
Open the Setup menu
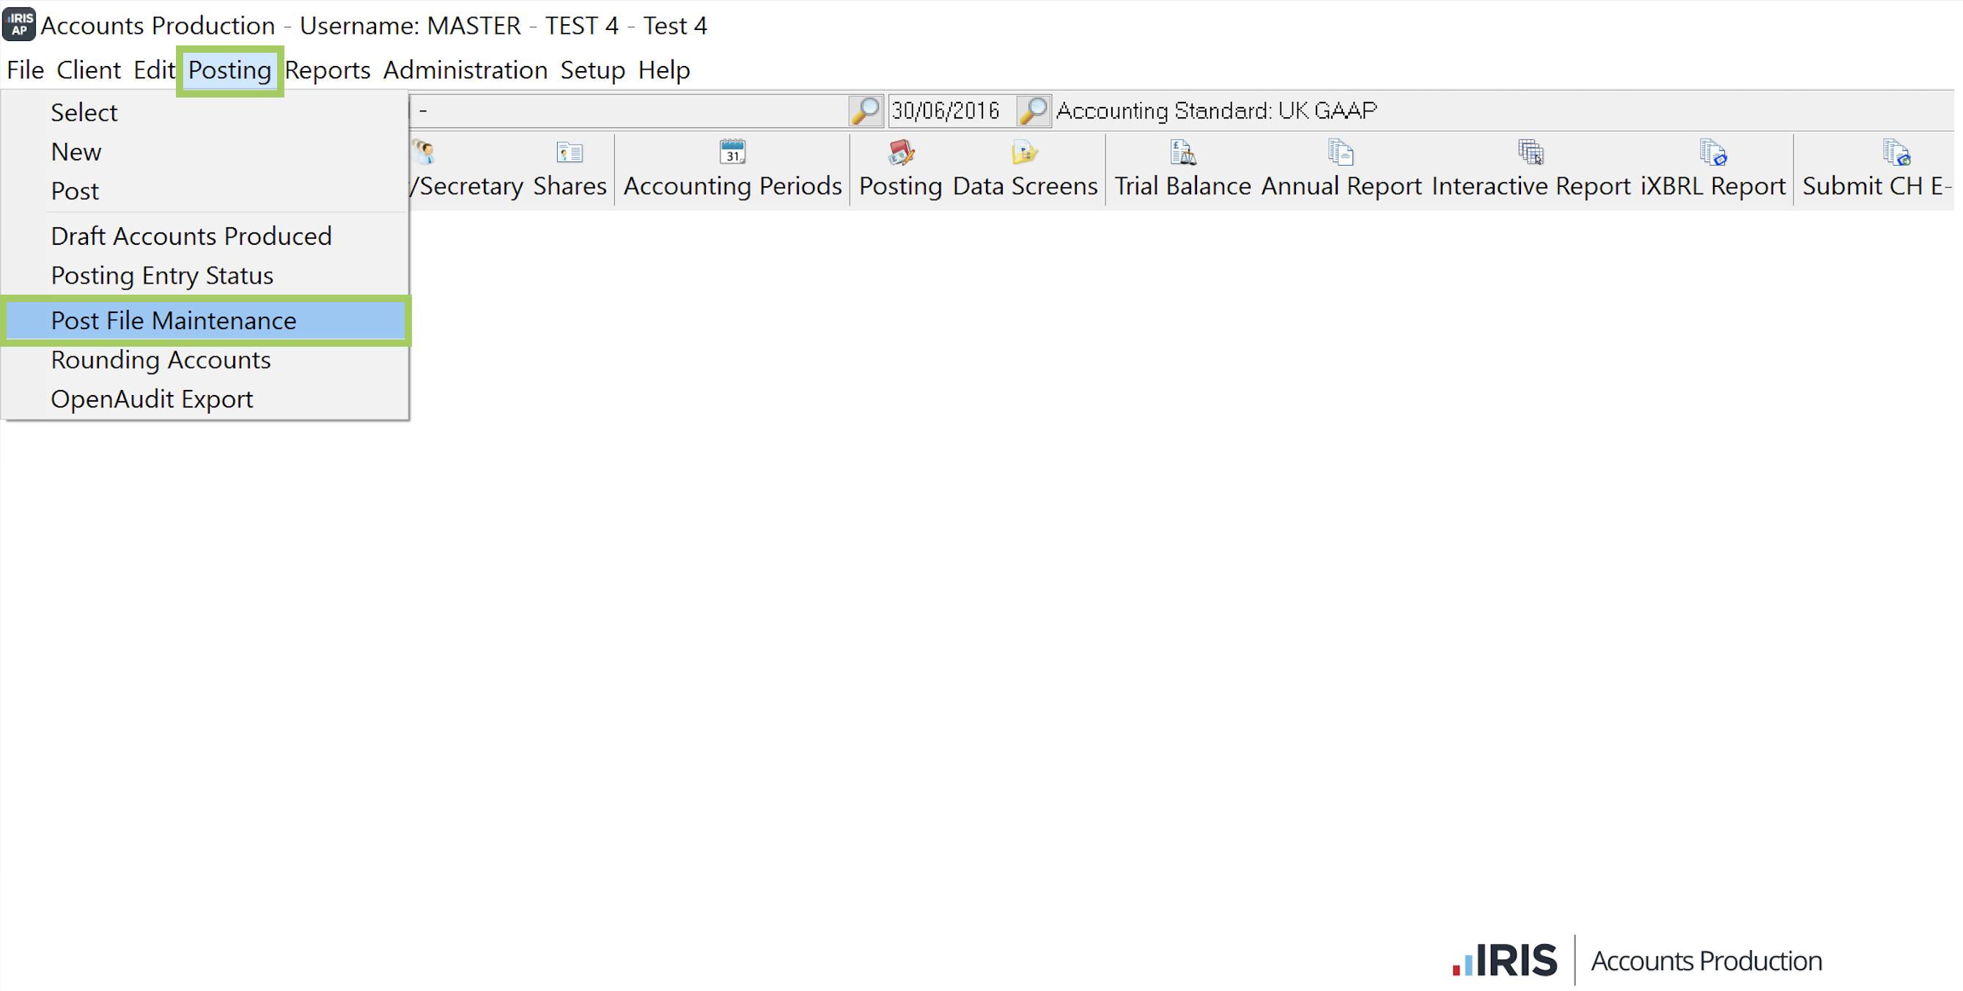(593, 70)
